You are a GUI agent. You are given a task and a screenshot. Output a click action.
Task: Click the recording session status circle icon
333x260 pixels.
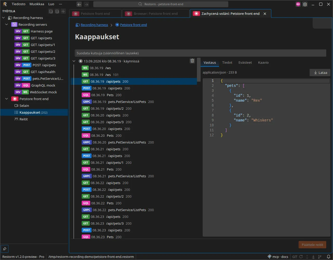point(81,61)
